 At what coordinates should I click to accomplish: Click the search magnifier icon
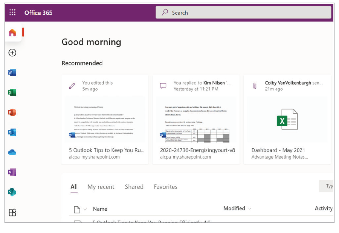[x=165, y=12]
